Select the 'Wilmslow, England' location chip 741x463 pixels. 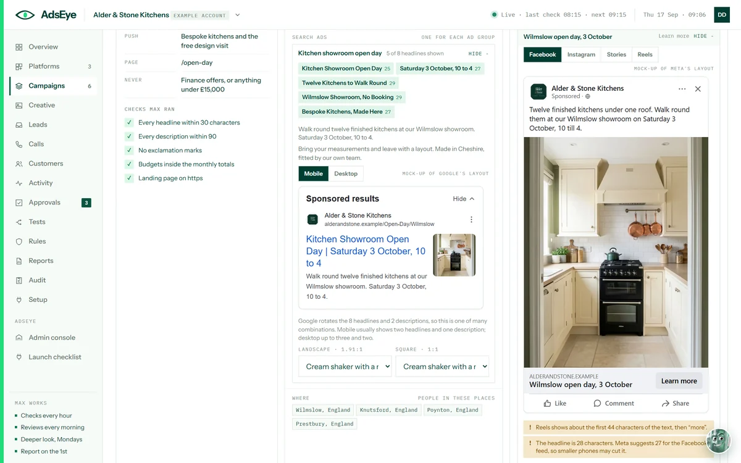click(323, 410)
